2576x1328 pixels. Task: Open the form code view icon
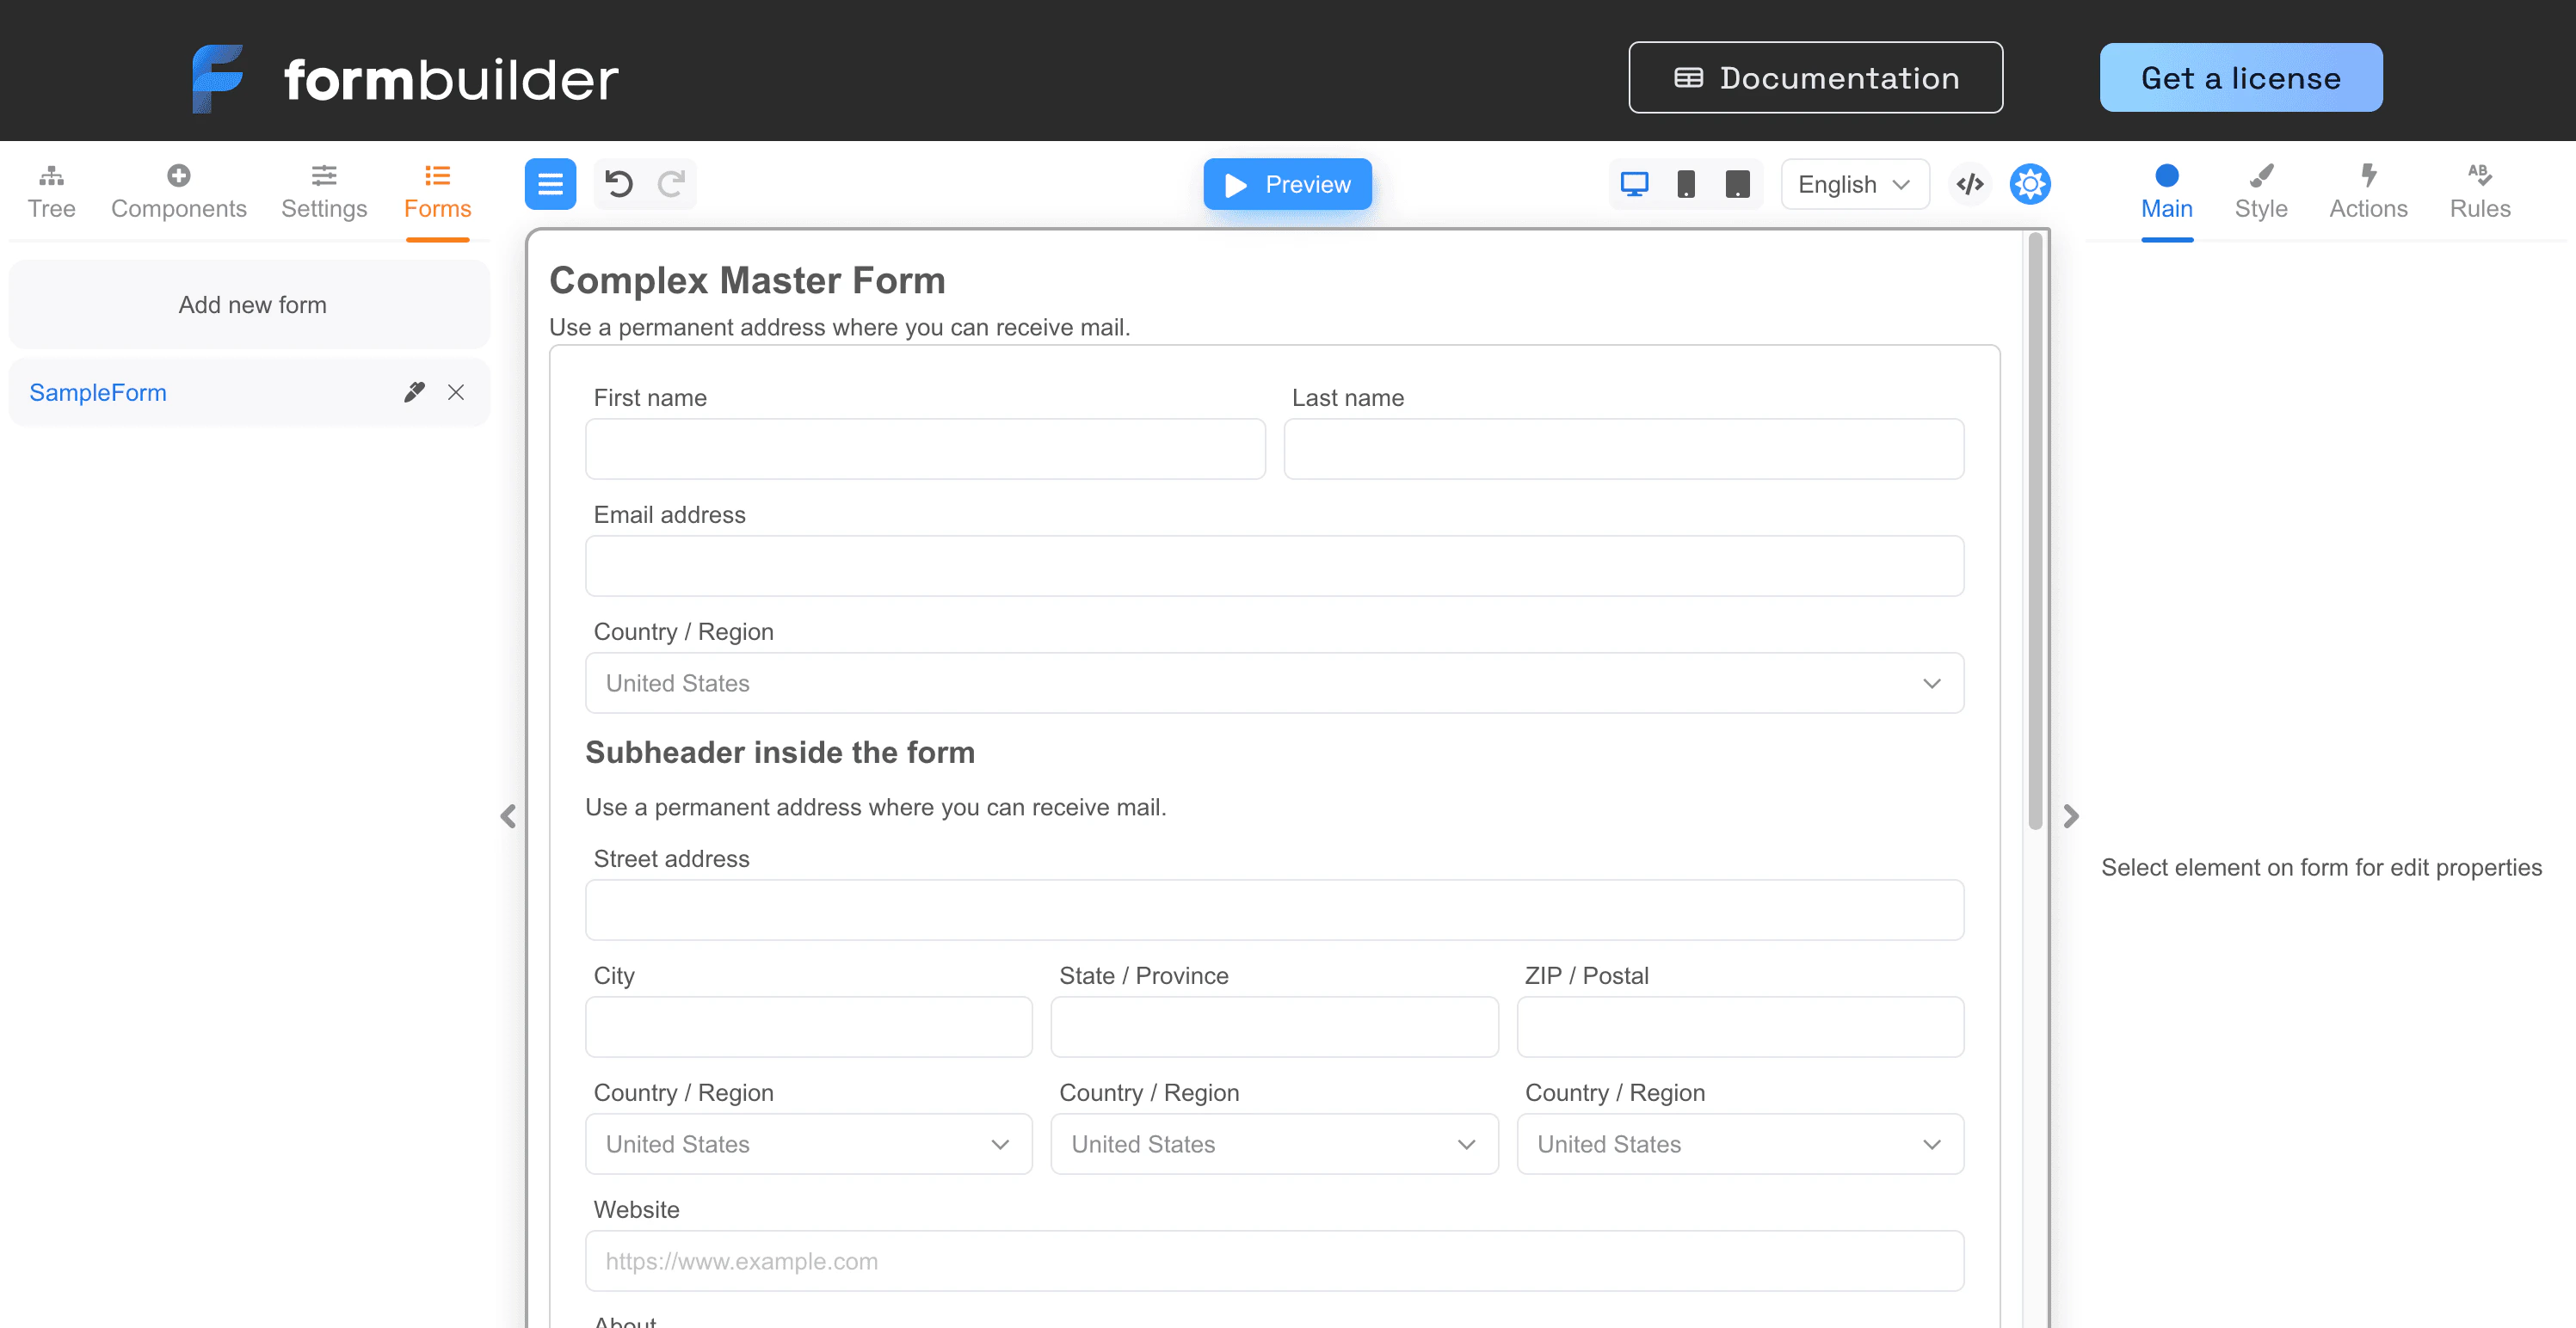pos(1969,184)
